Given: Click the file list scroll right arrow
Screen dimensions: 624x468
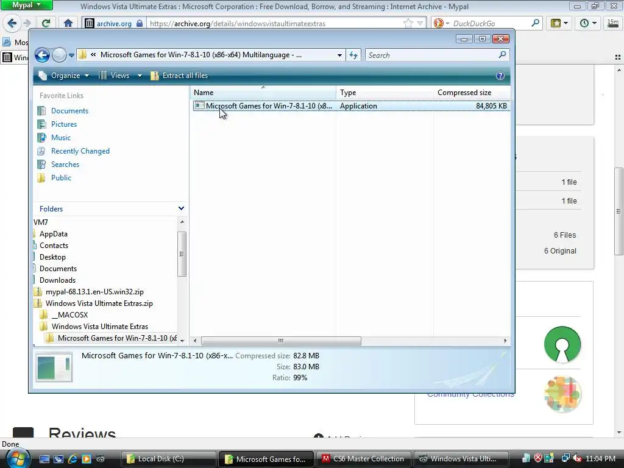Looking at the screenshot, I should 505,341.
